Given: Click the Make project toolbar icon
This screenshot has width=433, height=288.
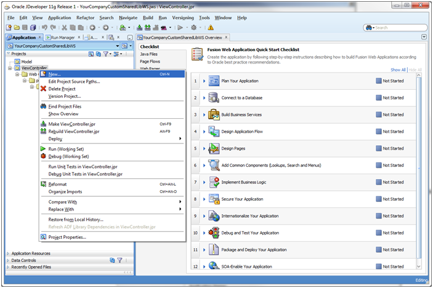Looking at the screenshot, I should point(139,28).
